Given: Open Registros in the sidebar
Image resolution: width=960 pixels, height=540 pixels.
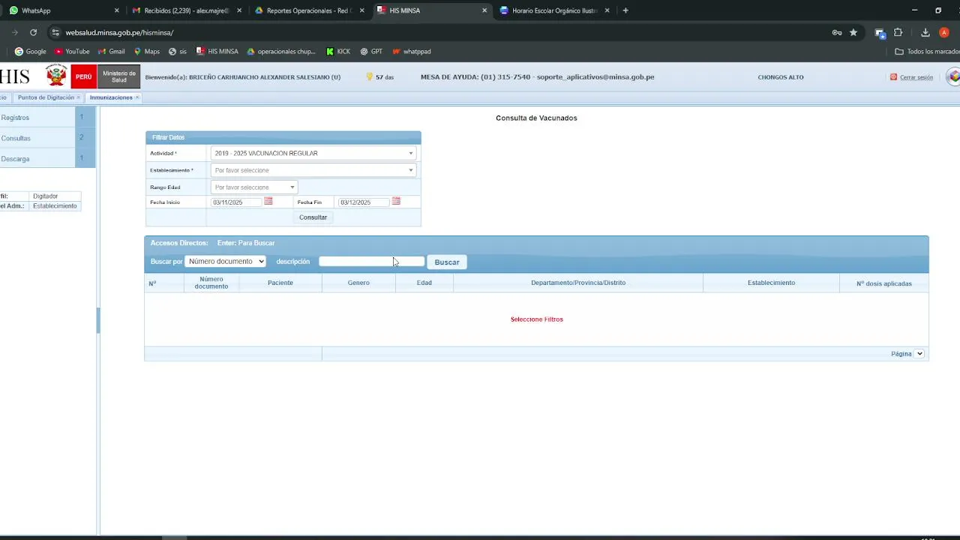Looking at the screenshot, I should [x=37, y=118].
